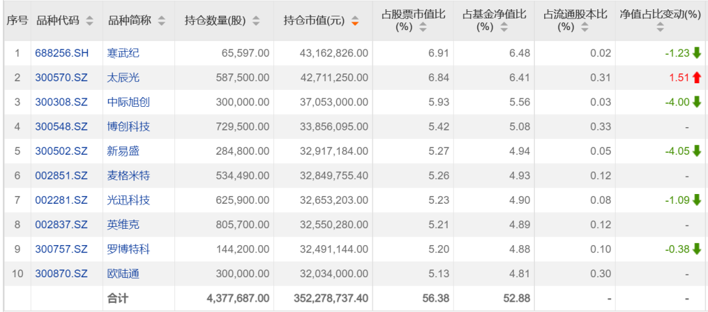This screenshot has width=708, height=312.
Task: Select total value 352,278,737.40
Action: point(331,298)
